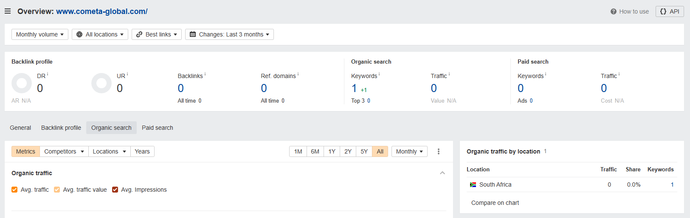Switch to the Organic search tab
This screenshot has height=218, width=690.
click(x=111, y=128)
